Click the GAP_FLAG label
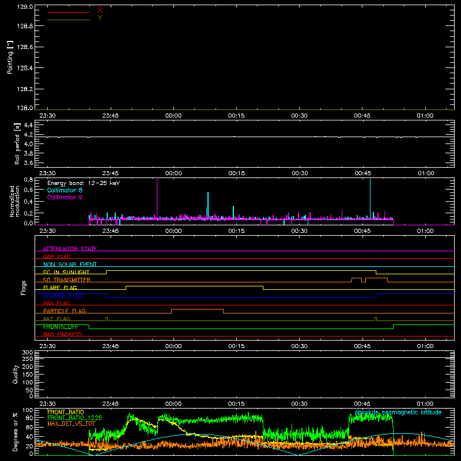 [56, 256]
